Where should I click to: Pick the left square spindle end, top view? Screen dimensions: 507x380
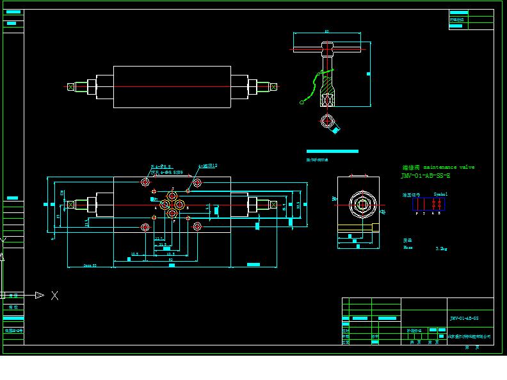[71, 87]
